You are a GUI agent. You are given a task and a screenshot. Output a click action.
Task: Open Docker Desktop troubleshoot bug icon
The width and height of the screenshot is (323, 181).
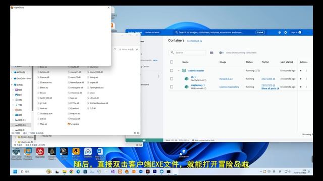click(279, 32)
